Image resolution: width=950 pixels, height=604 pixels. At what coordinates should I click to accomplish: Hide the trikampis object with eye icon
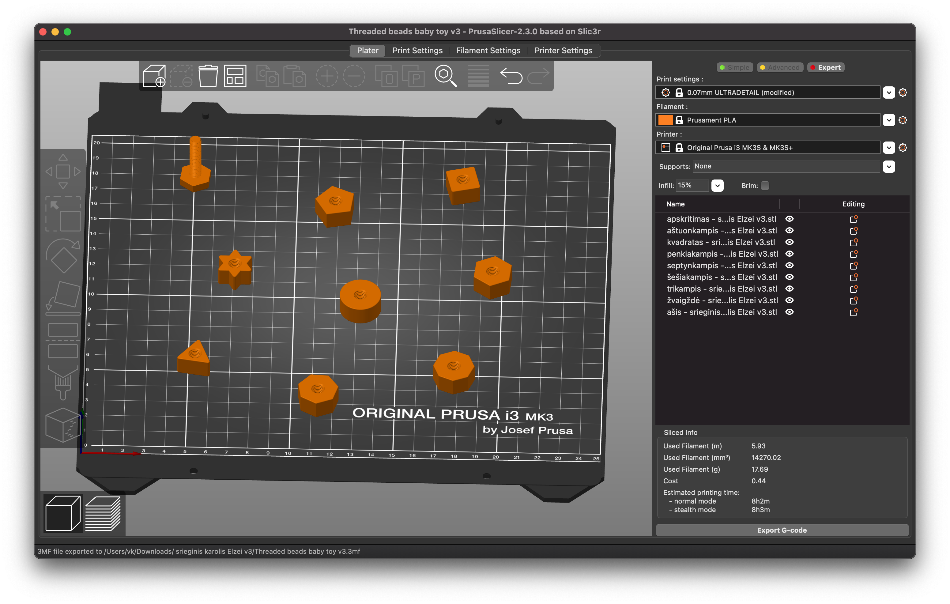tap(790, 289)
